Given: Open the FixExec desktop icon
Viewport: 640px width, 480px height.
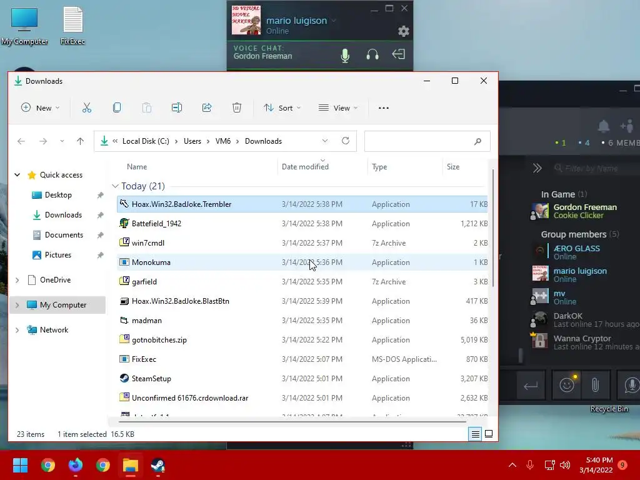Looking at the screenshot, I should point(72,25).
